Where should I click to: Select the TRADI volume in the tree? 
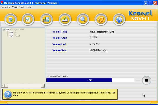click(x=17, y=36)
